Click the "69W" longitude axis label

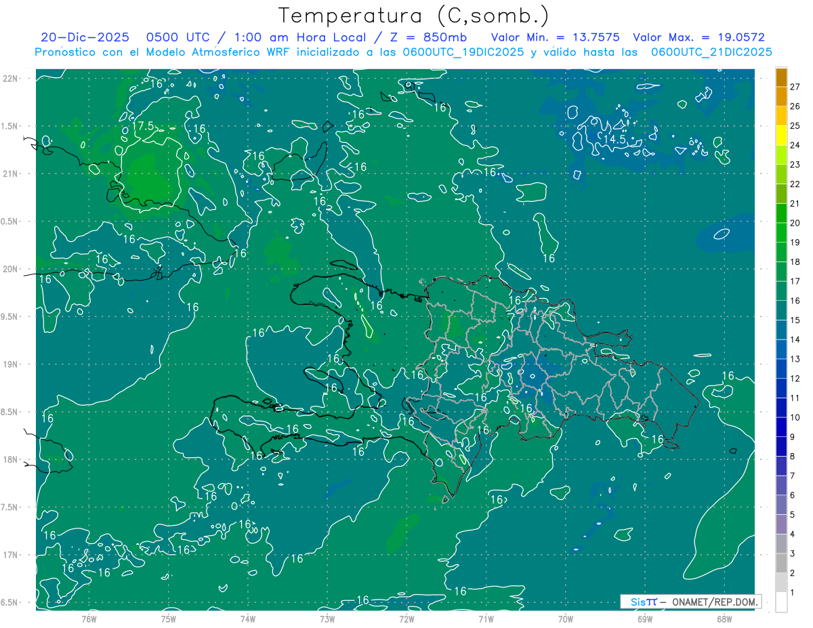coord(644,619)
